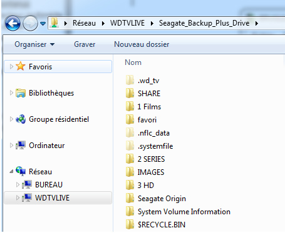Click the 1 Films folder icon

pos(130,106)
